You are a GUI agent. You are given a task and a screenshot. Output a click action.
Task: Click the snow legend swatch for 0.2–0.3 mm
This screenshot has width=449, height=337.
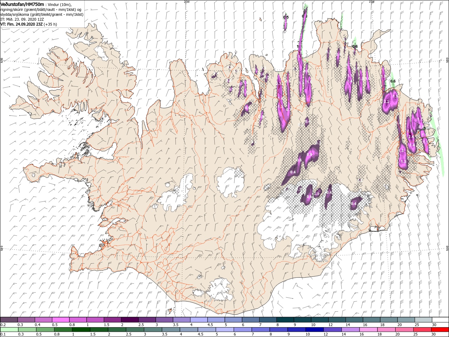coord(9,319)
